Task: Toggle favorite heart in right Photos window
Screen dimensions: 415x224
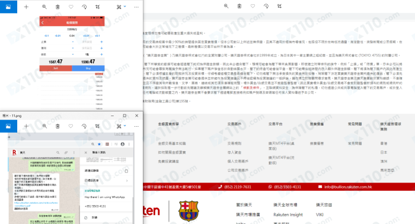Action: [253, 6]
